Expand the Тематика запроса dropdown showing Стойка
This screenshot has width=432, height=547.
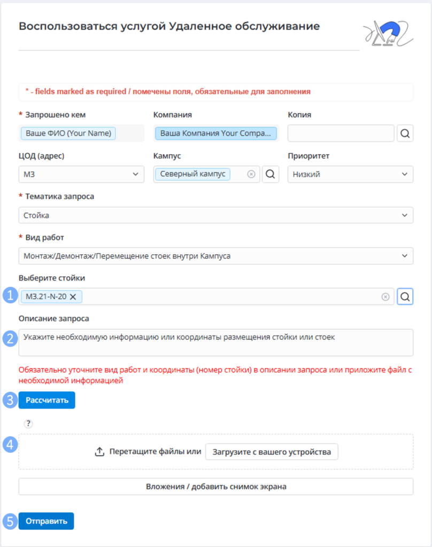tap(216, 215)
